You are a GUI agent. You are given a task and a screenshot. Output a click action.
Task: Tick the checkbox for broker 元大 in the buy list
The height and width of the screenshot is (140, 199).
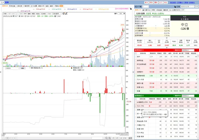pyautogui.click(x=136, y=68)
